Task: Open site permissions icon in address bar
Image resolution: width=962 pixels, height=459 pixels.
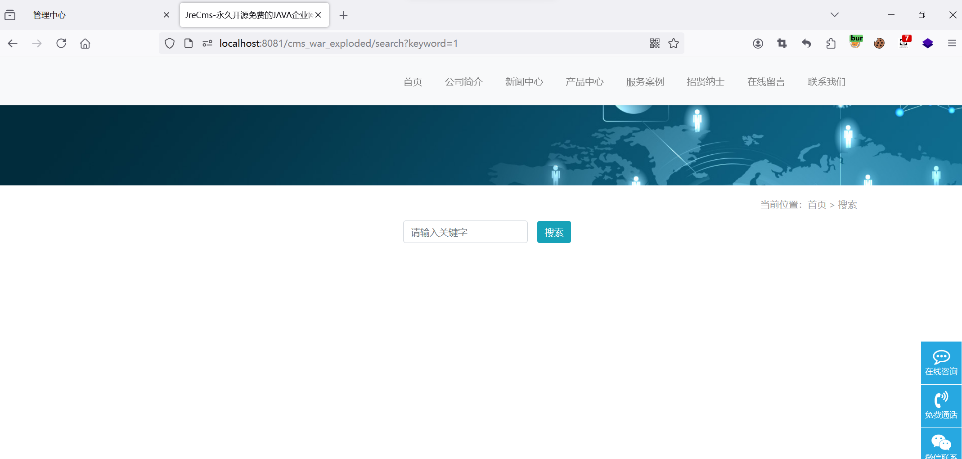Action: [x=207, y=43]
